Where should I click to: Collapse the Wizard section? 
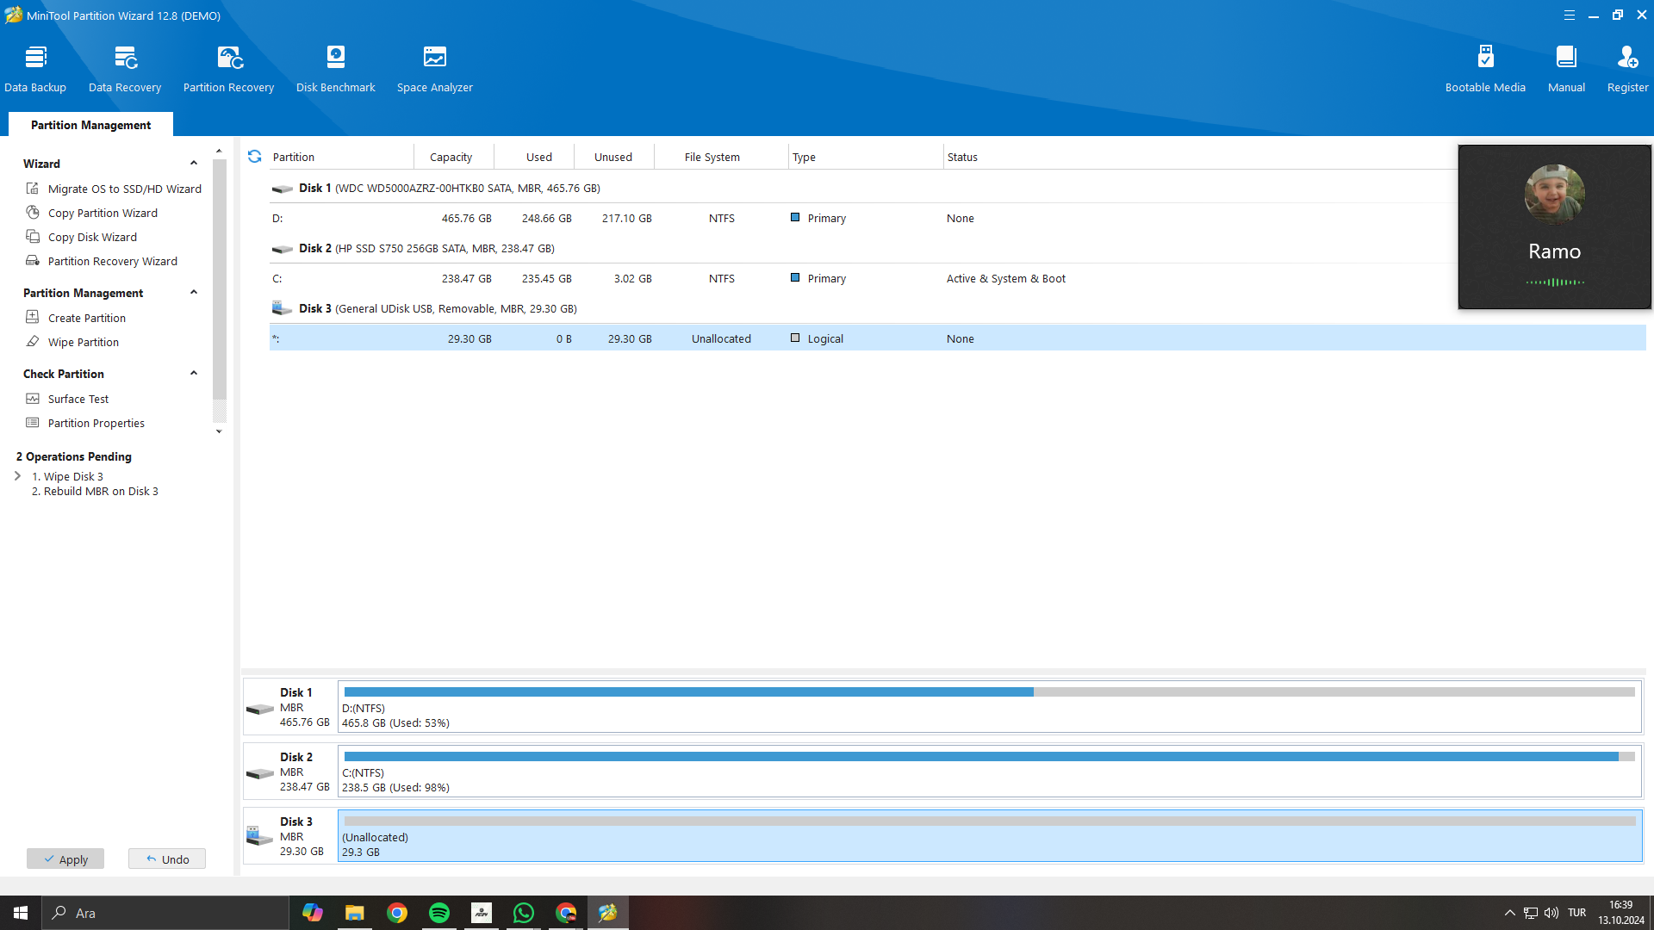(x=194, y=164)
